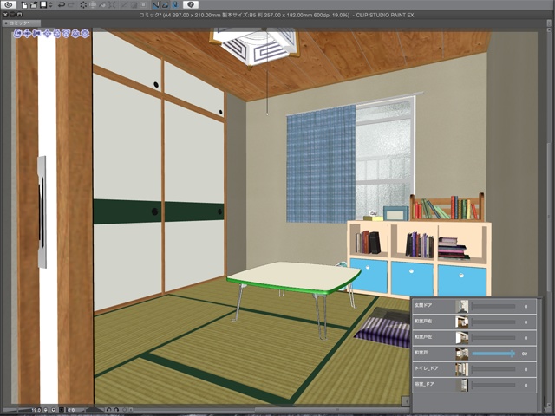Click the Deselect icon in toolbar
Viewport: 555px width, 416px height.
124,5
